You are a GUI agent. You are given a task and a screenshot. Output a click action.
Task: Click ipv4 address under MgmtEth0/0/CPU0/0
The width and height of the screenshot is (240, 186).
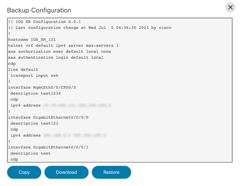coord(25,106)
